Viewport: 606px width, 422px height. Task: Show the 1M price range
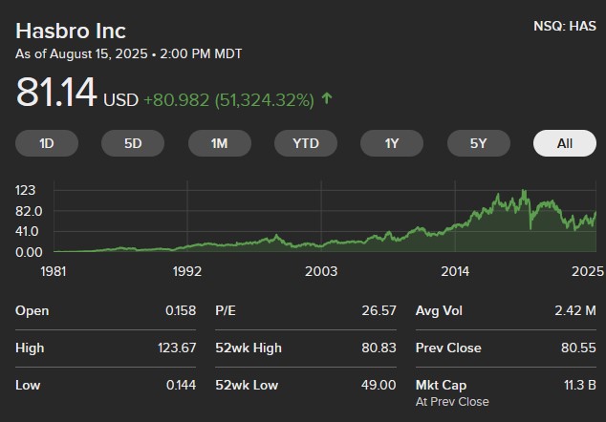220,143
